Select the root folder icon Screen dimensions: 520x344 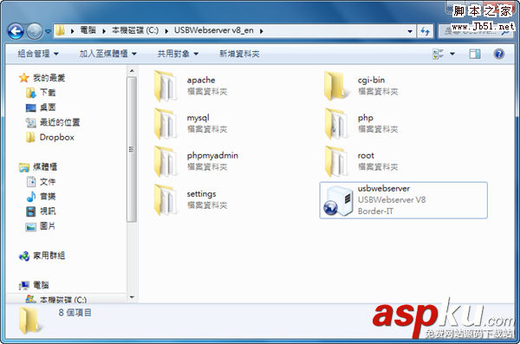click(336, 162)
